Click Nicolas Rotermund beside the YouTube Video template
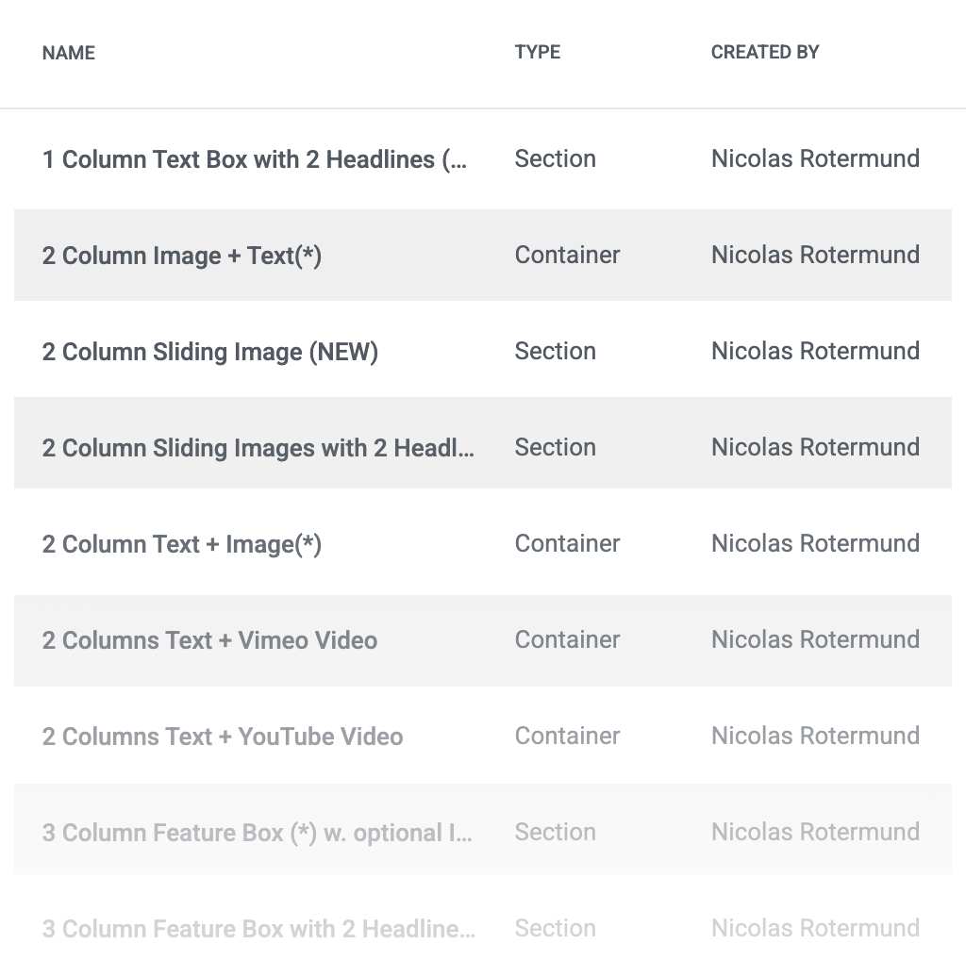 click(814, 737)
